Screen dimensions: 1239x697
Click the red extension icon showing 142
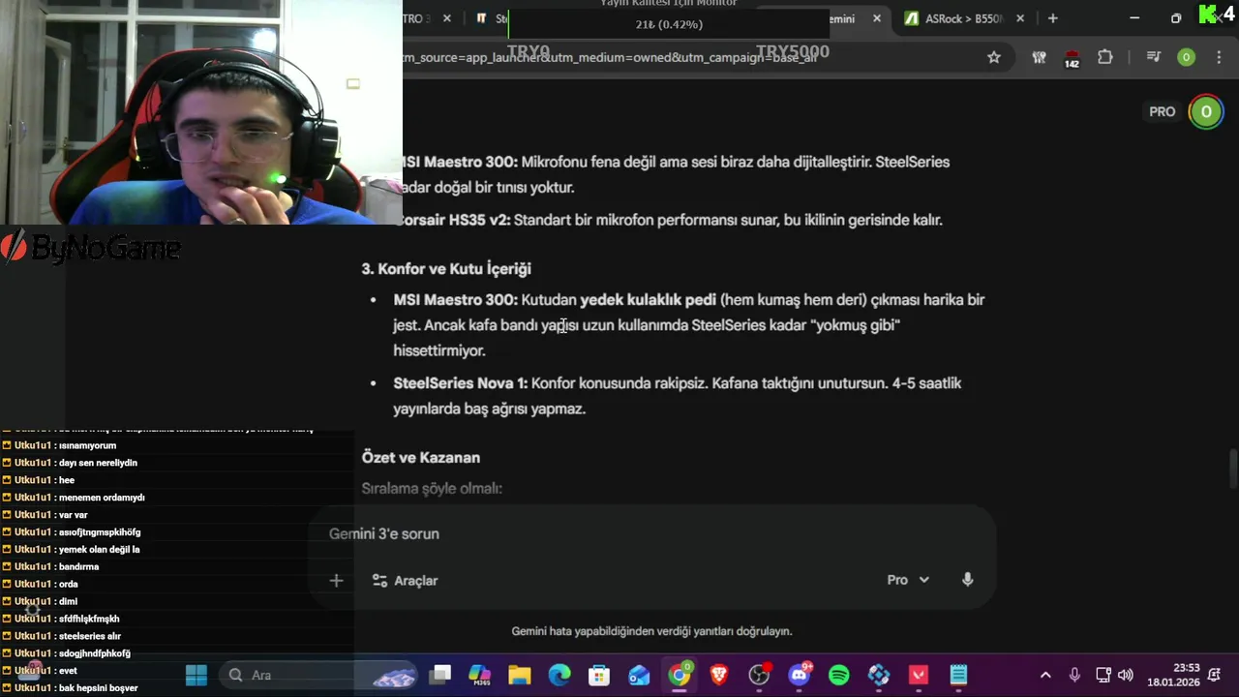(x=1072, y=59)
